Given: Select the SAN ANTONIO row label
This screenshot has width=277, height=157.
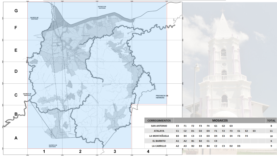Looking at the screenshot, I should pyautogui.click(x=159, y=126).
